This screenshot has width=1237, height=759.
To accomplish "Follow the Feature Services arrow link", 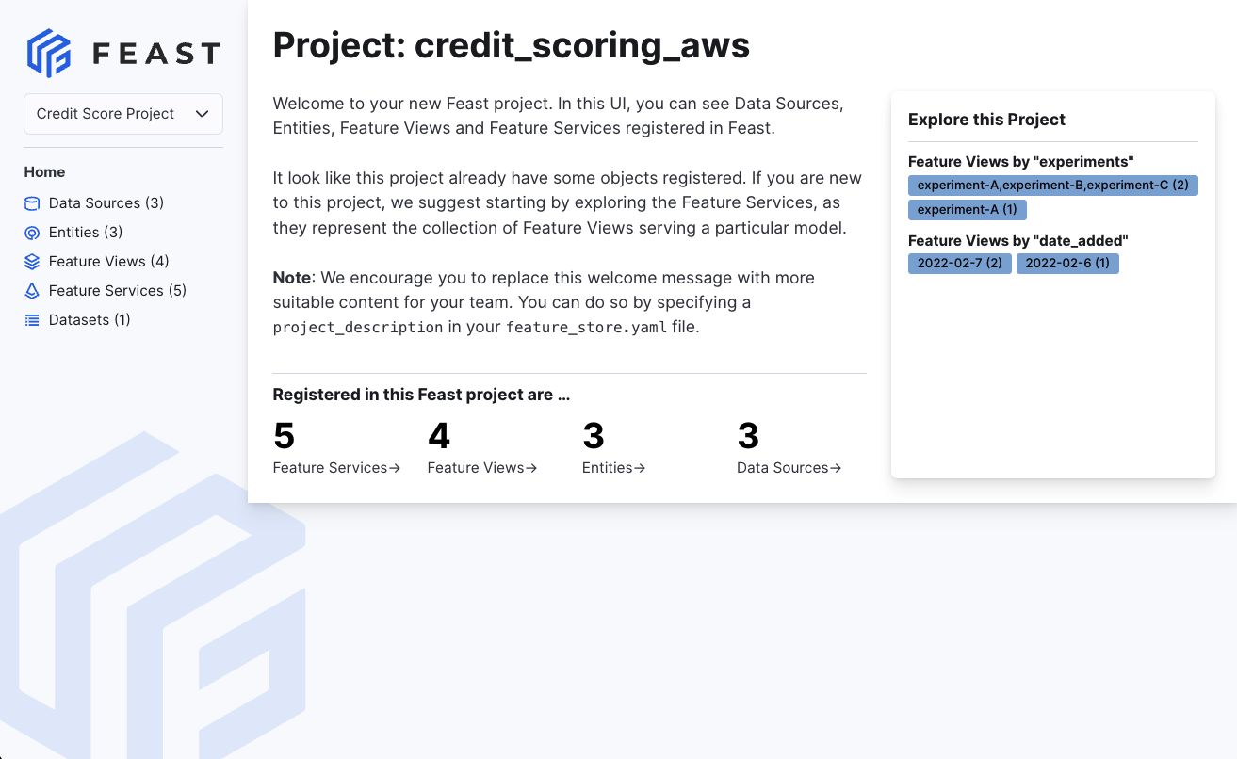I will point(335,467).
